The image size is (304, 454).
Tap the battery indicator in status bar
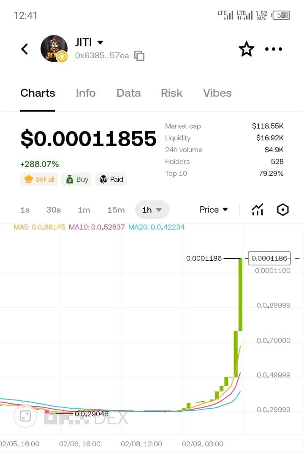click(281, 15)
